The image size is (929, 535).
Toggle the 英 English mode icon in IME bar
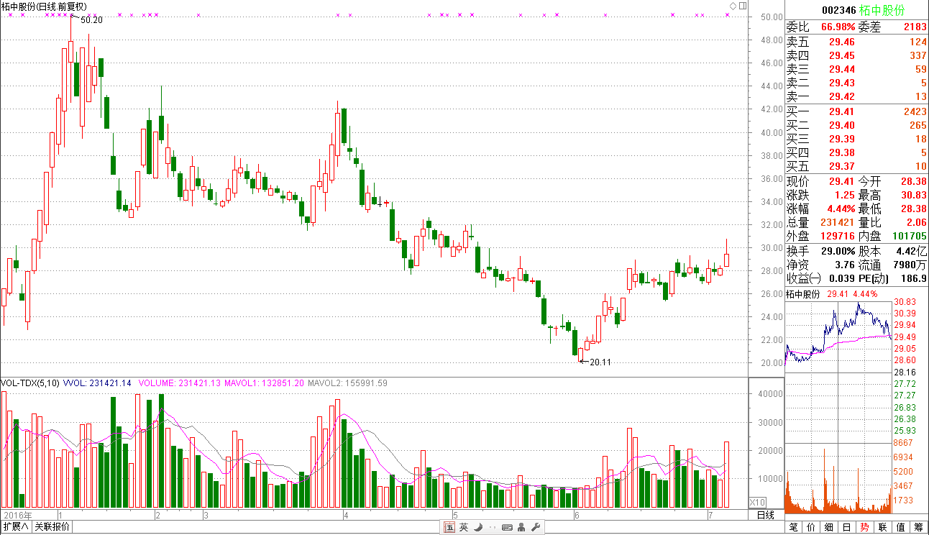pos(464,527)
